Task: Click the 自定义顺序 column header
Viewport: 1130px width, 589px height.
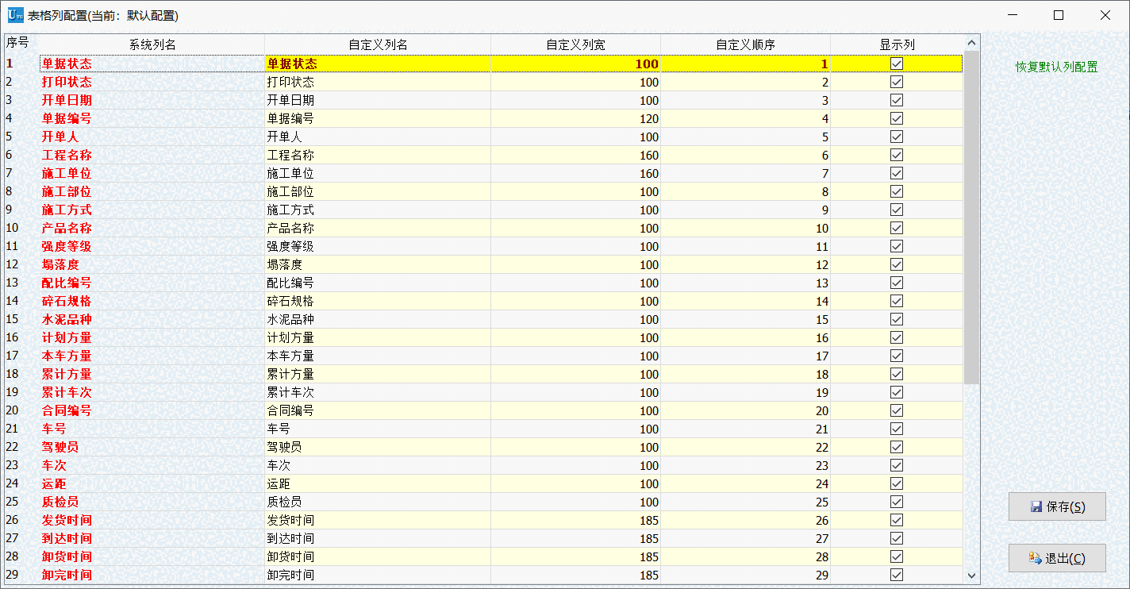Action: click(x=745, y=44)
